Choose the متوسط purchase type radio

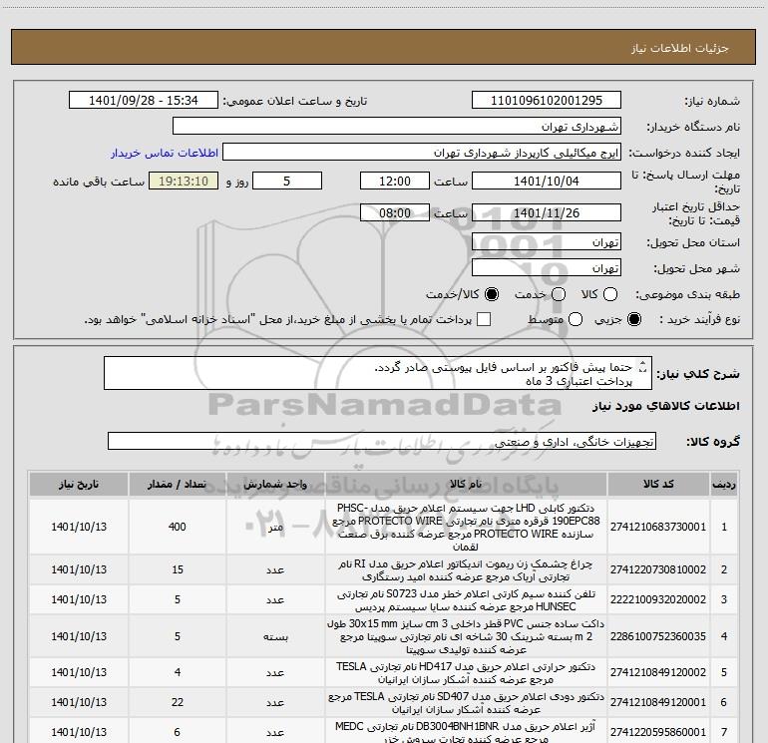pos(576,319)
